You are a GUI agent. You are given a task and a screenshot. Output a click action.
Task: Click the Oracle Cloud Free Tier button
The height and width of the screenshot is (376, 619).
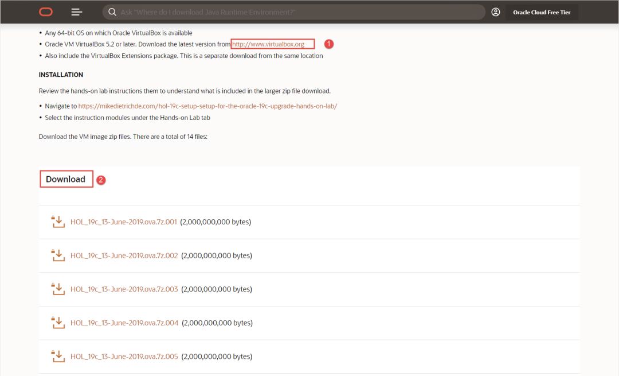click(x=542, y=12)
